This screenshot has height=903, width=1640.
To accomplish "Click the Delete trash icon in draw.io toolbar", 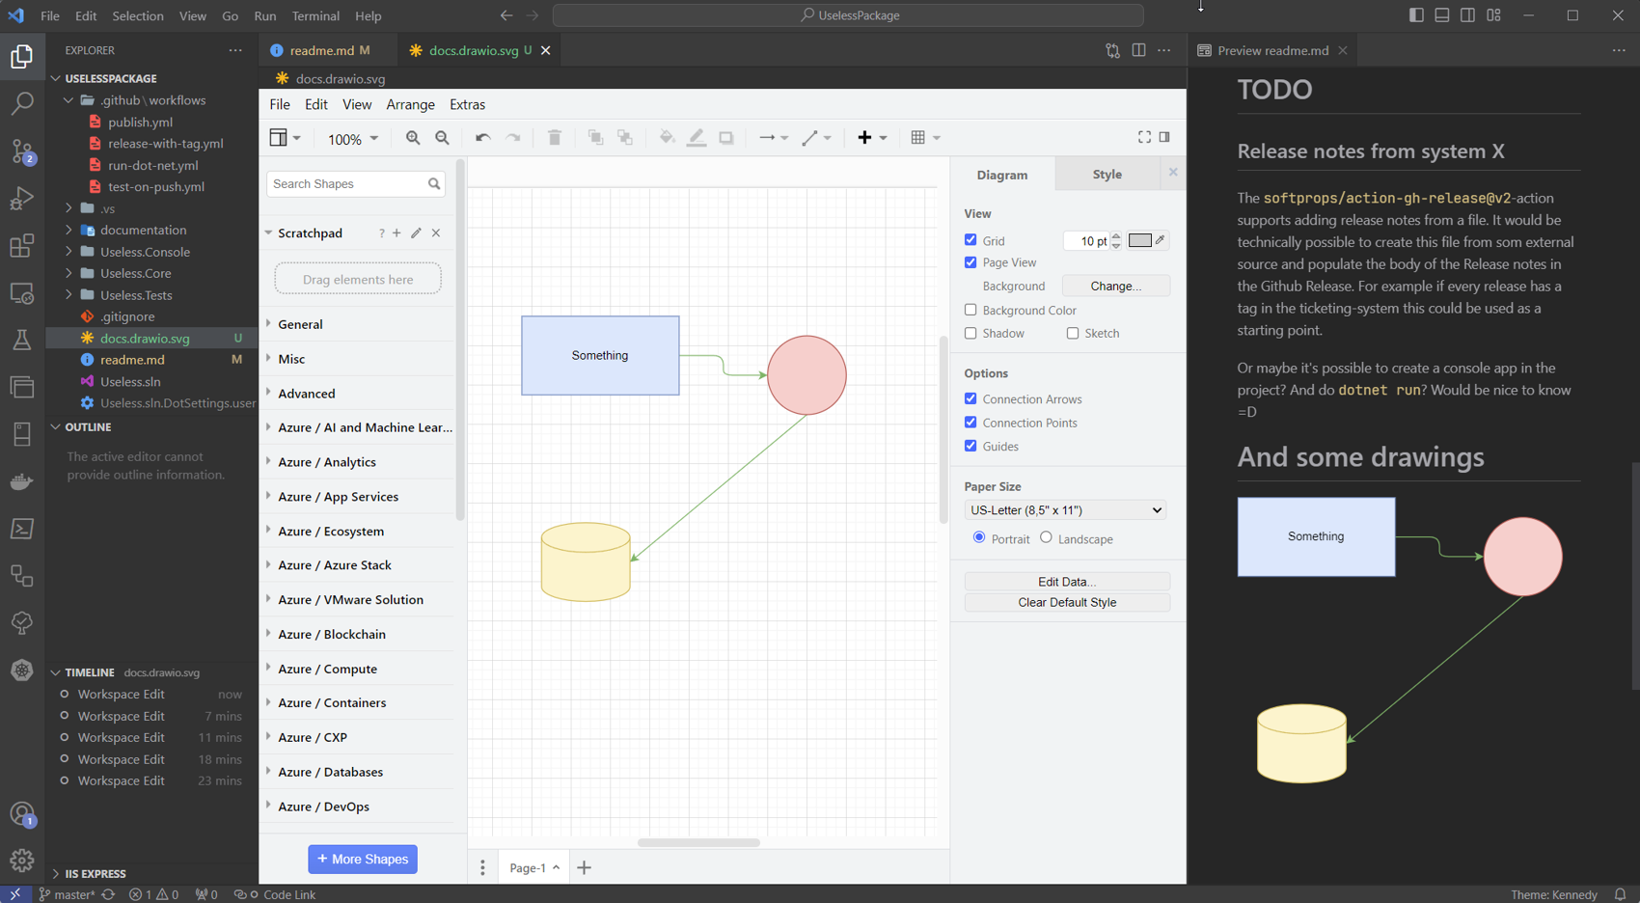I will (x=554, y=138).
